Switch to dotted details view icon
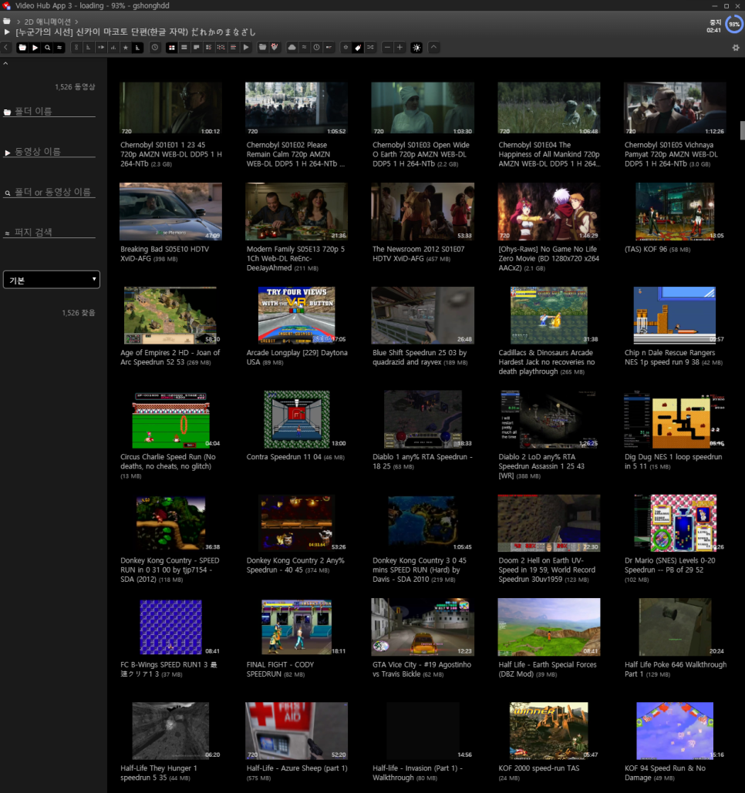The image size is (745, 793). click(221, 47)
